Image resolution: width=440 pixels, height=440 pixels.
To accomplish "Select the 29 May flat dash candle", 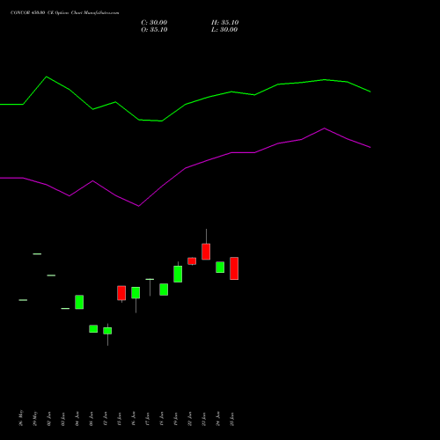I will pos(37,254).
